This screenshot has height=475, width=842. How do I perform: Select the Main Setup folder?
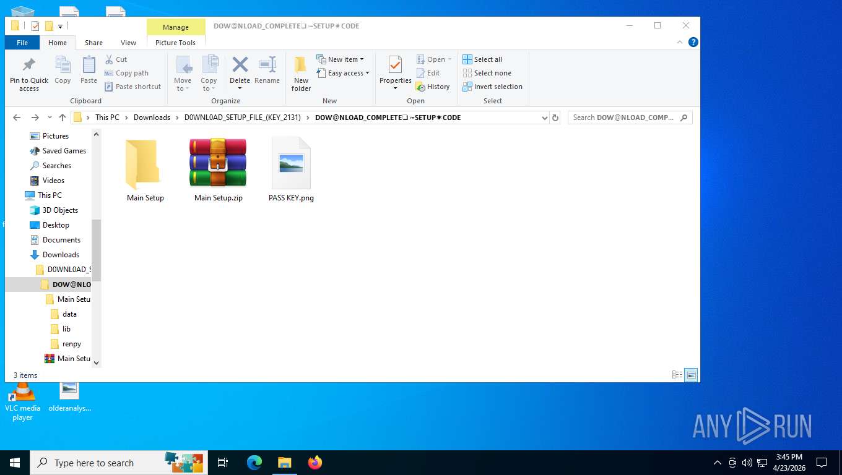click(145, 169)
